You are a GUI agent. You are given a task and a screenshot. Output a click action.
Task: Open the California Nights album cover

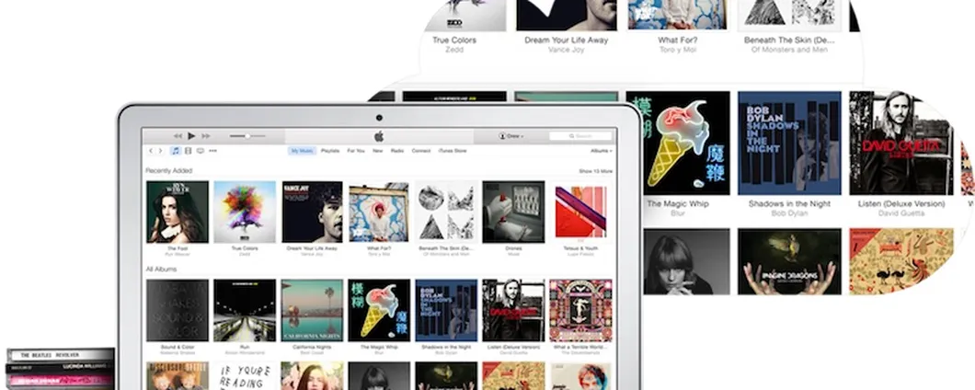tap(312, 310)
